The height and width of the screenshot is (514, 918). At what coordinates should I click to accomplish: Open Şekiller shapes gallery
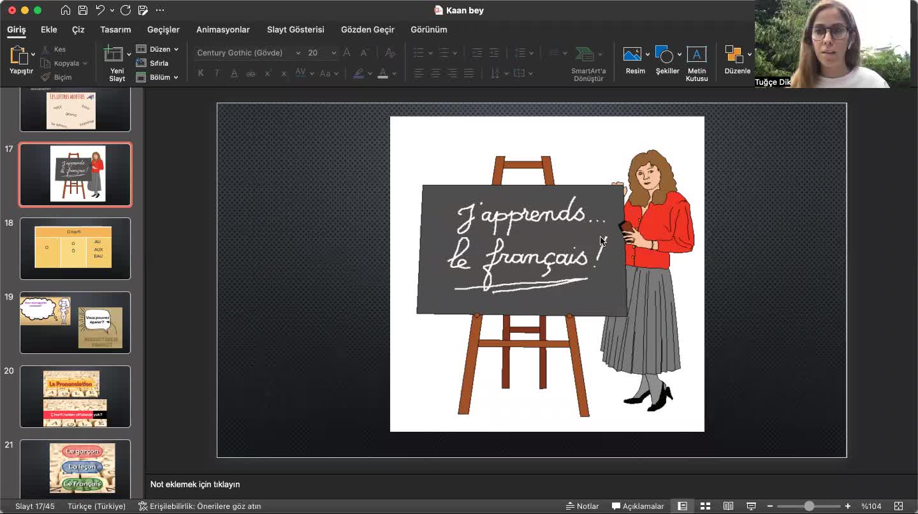667,61
